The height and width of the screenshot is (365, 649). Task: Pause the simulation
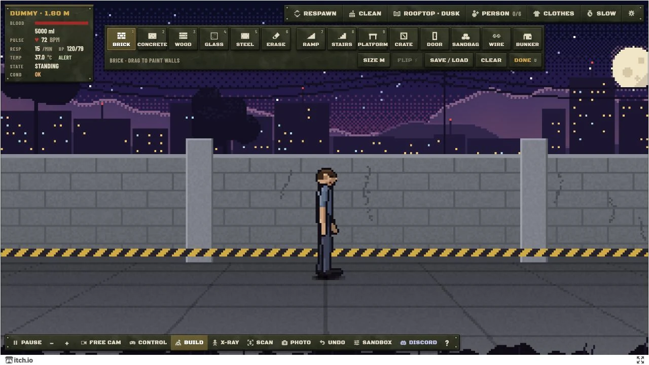[27, 343]
